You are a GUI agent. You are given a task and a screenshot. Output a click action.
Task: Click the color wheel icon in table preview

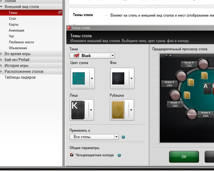171,55
